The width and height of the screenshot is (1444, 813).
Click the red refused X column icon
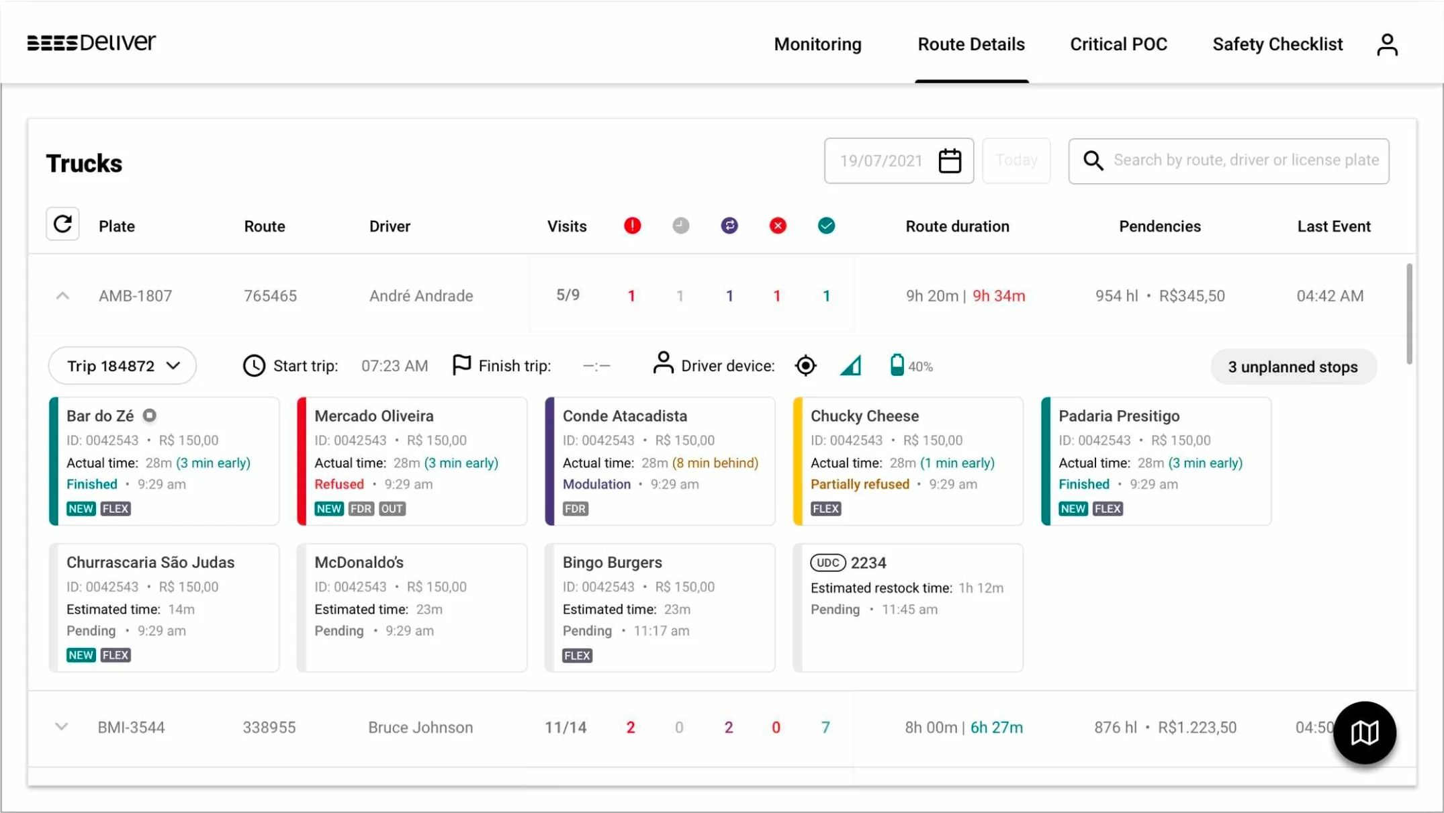(x=778, y=226)
